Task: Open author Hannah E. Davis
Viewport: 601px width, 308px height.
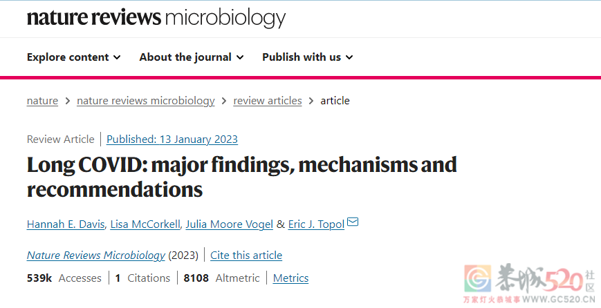Action: (66, 224)
